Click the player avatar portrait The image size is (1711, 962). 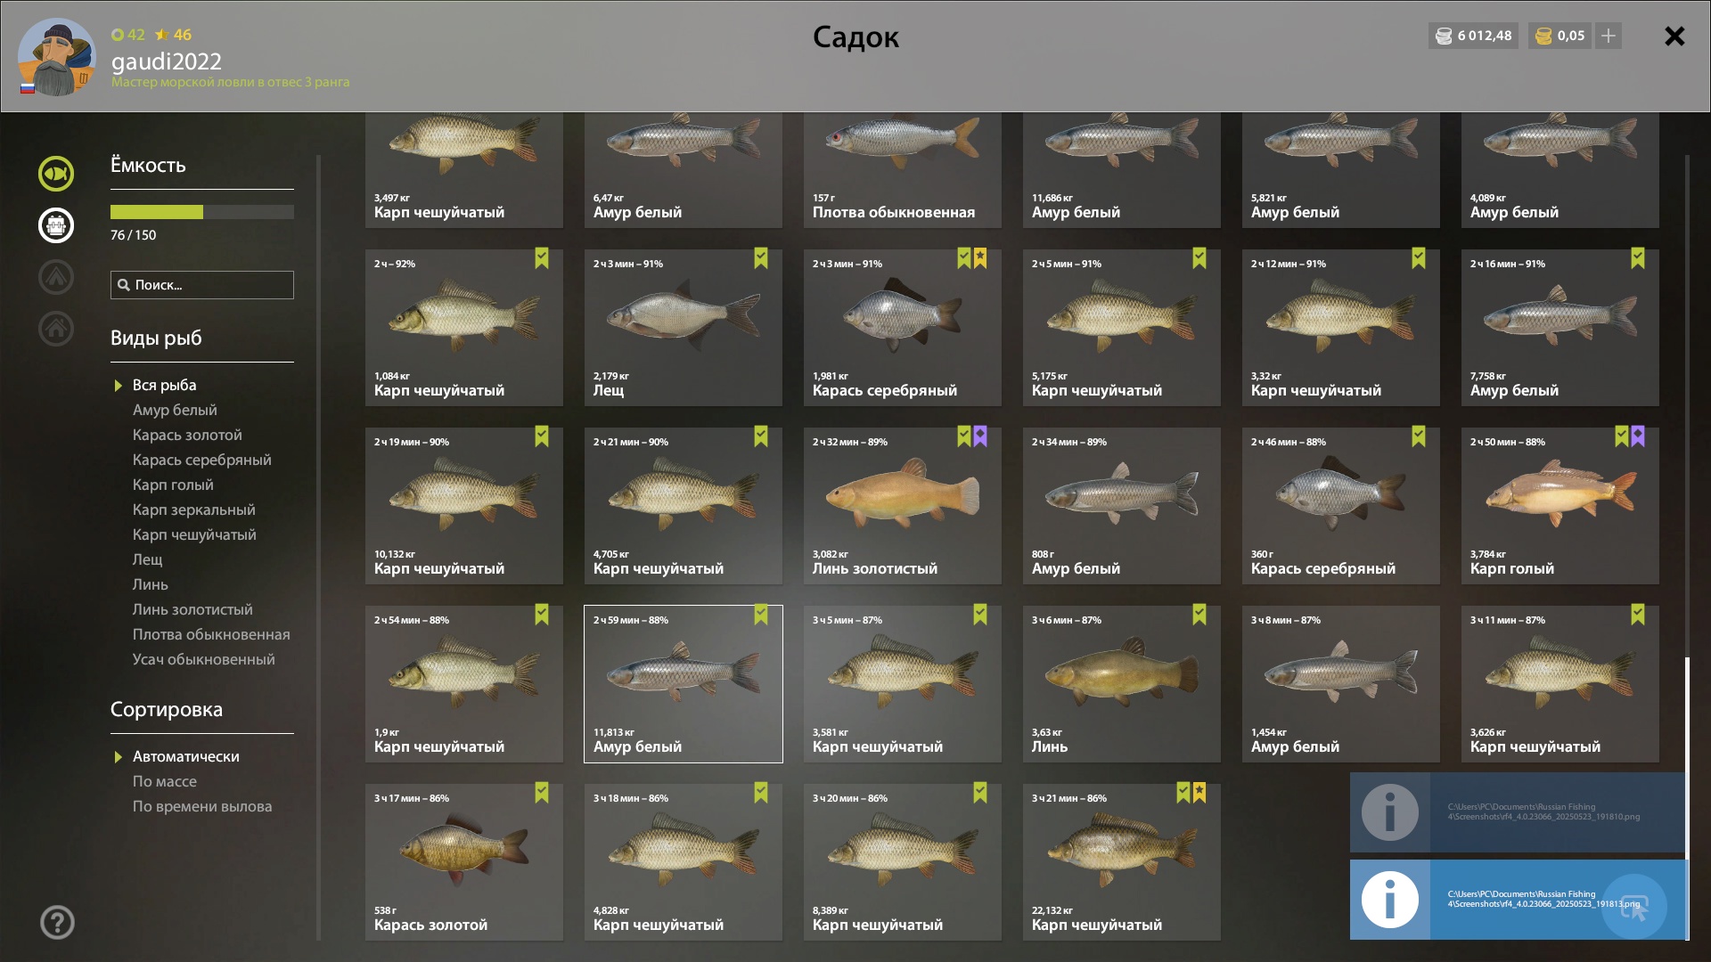56,57
